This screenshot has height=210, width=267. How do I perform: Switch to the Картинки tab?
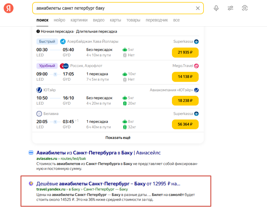point(79,20)
